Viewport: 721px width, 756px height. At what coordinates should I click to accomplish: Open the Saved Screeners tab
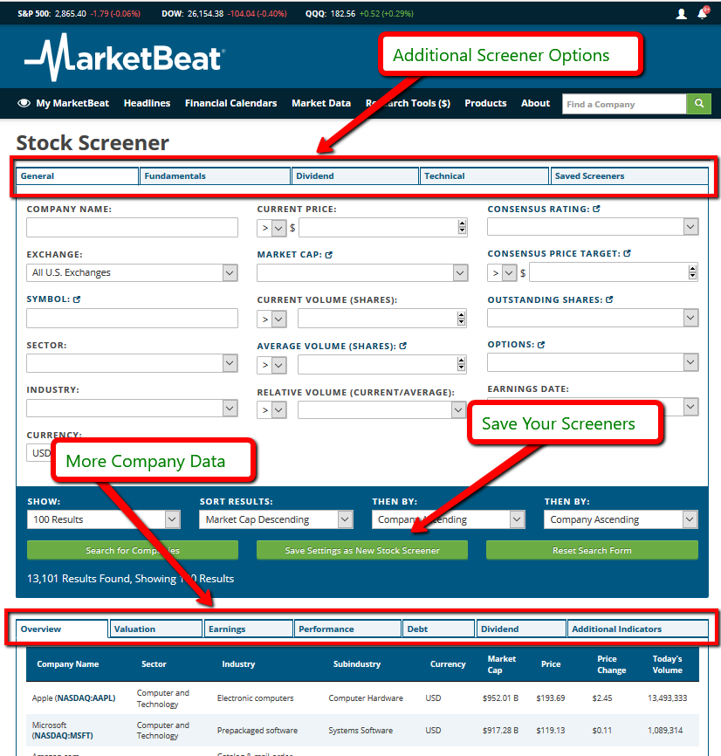click(x=629, y=176)
